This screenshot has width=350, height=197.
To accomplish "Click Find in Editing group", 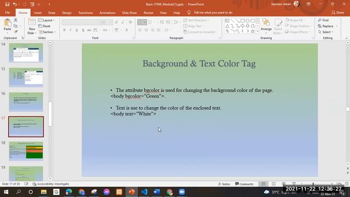I will coord(323,20).
